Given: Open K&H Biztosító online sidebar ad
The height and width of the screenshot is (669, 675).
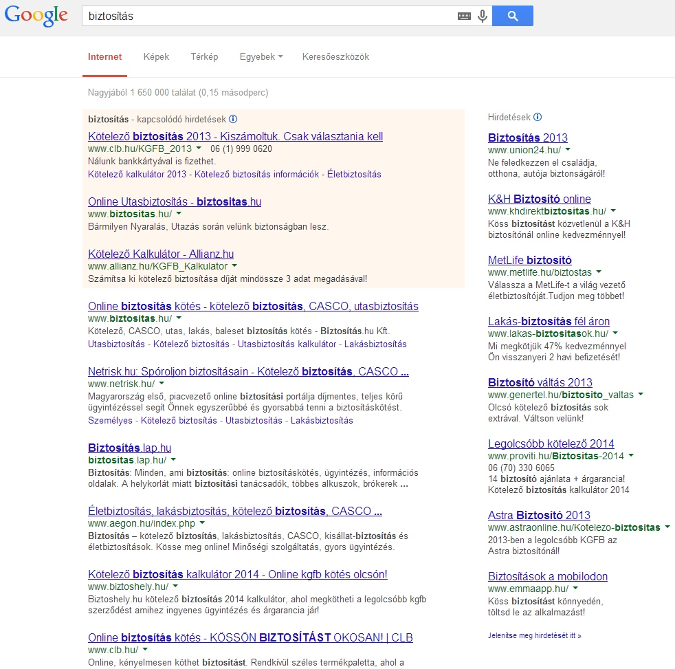Looking at the screenshot, I should click(x=540, y=199).
